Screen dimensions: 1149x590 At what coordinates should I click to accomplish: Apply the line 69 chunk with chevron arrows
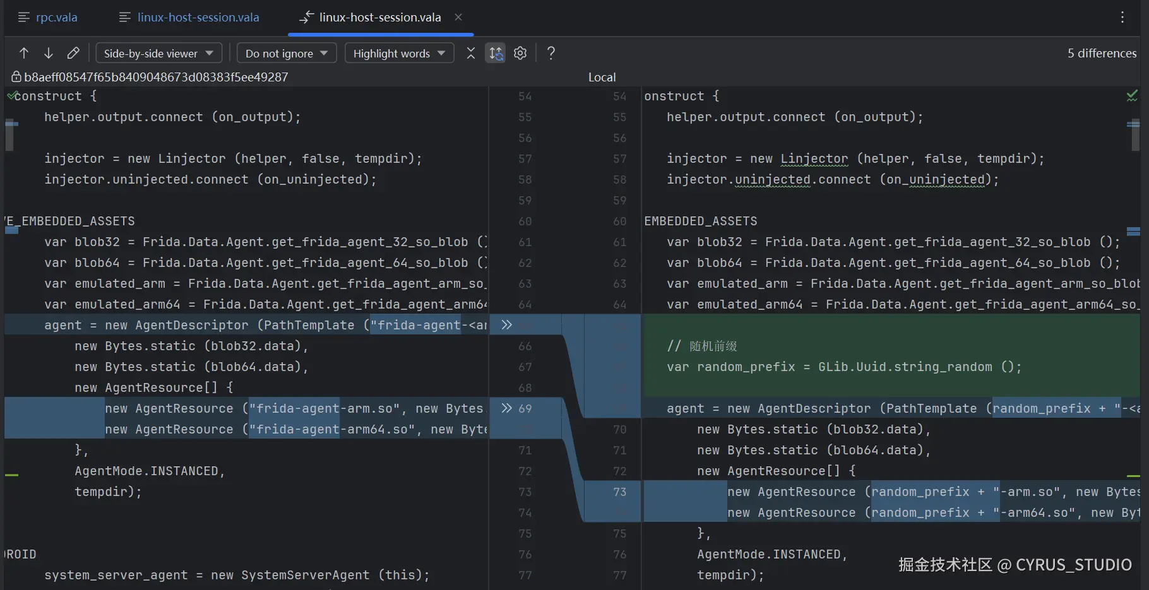(x=506, y=408)
